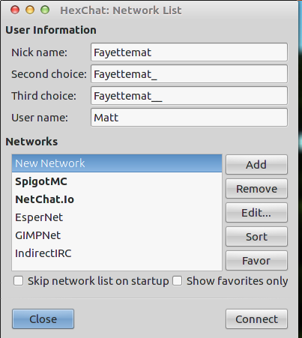
Task: Select the NetChat.Io network entry
Action: [x=117, y=199]
